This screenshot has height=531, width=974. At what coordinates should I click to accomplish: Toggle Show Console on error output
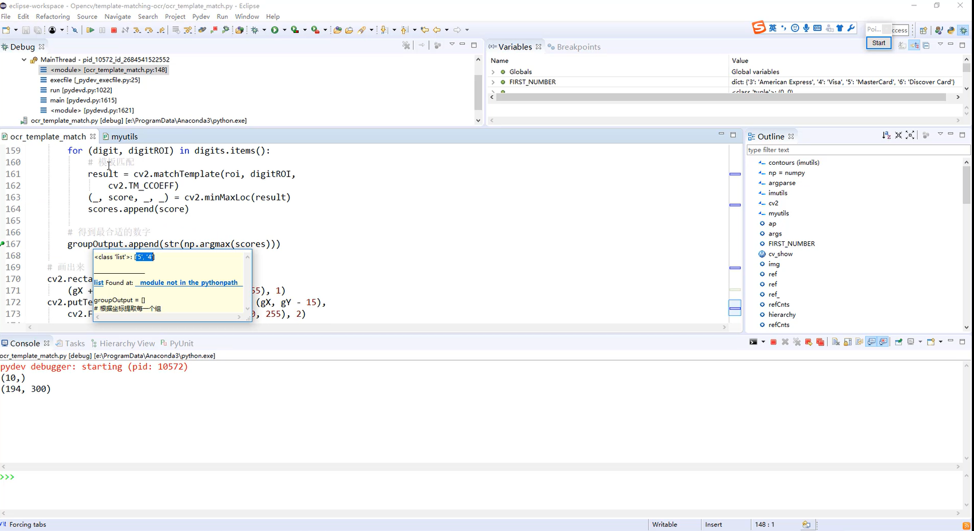point(884,342)
